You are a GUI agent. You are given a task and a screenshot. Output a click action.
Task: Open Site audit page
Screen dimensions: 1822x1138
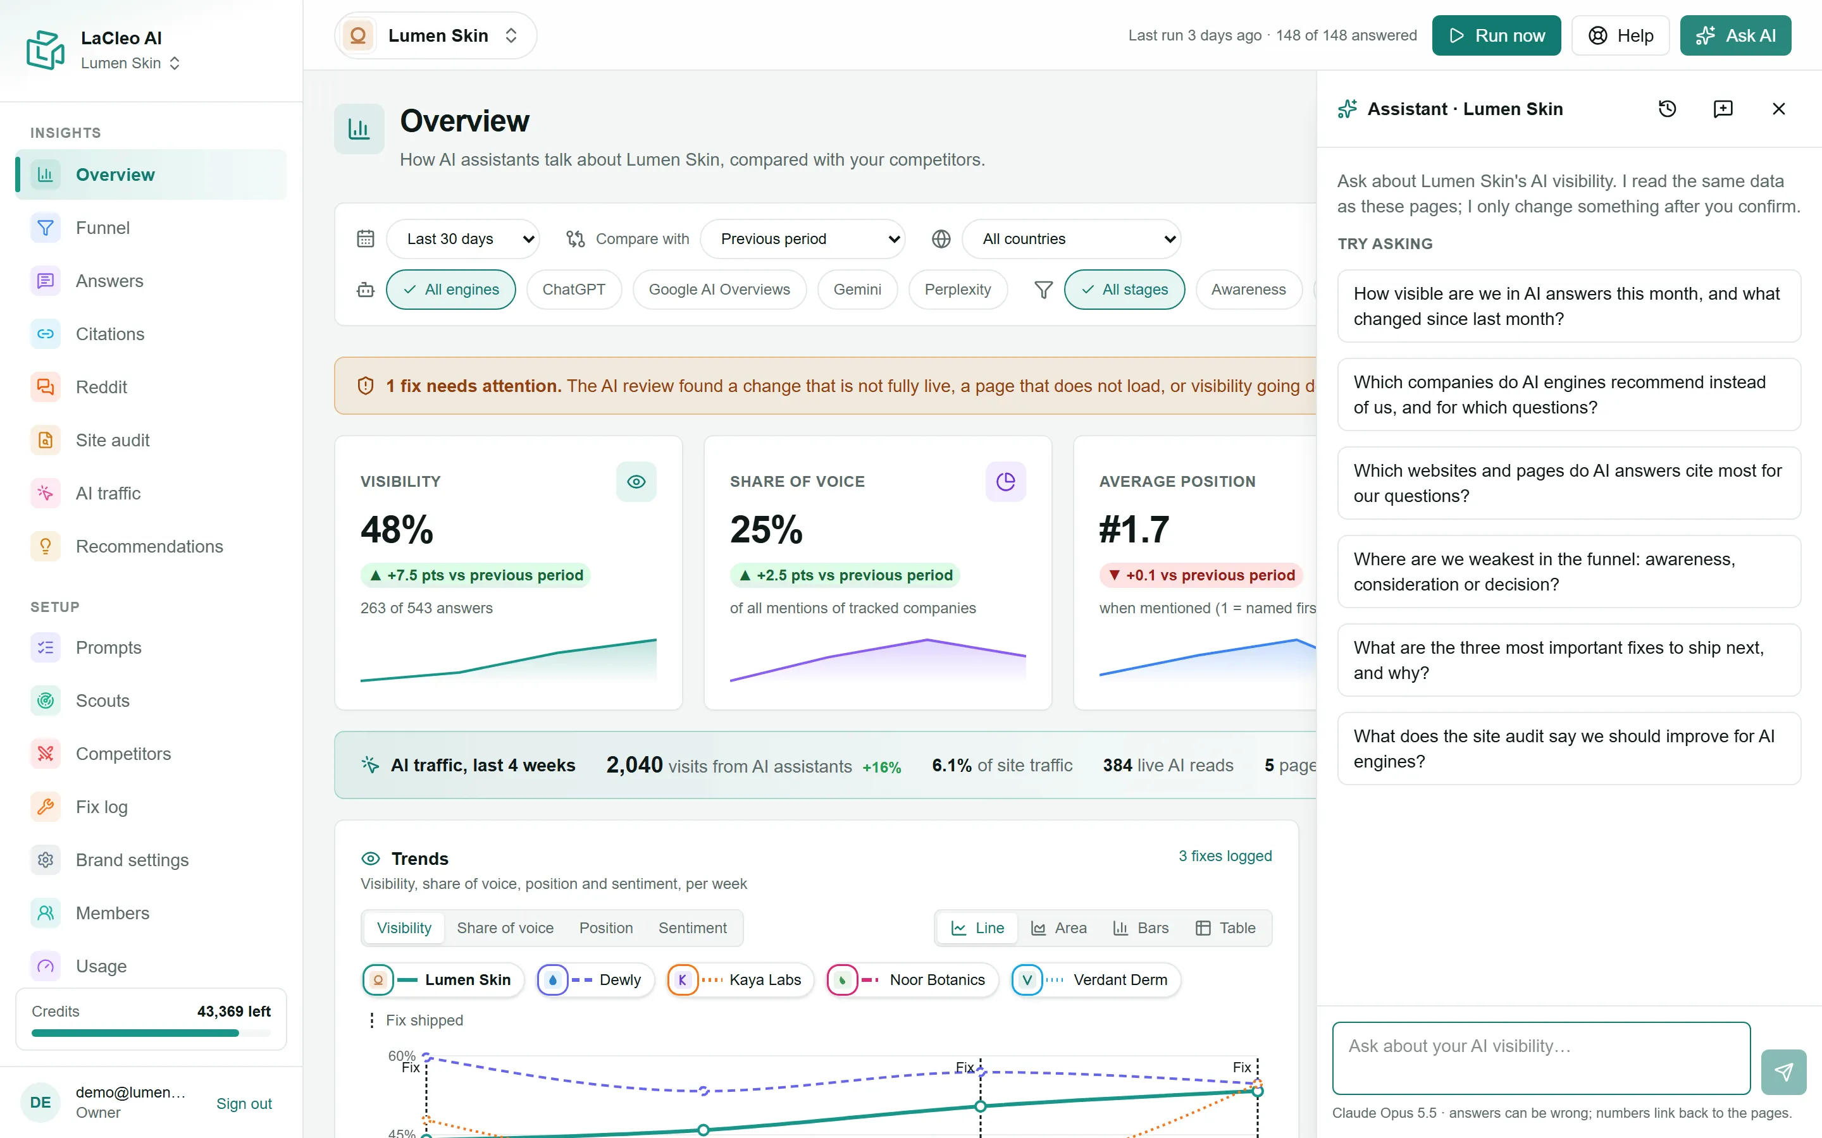tap(151, 439)
